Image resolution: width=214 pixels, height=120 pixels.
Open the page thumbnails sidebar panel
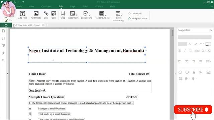click(3, 31)
